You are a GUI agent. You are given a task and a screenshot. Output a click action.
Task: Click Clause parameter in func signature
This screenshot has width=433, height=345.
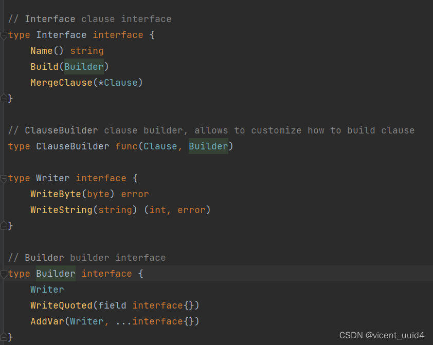coord(160,146)
